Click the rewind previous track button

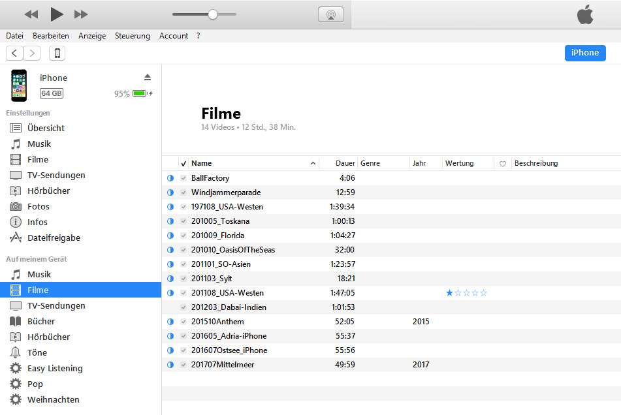(x=31, y=14)
